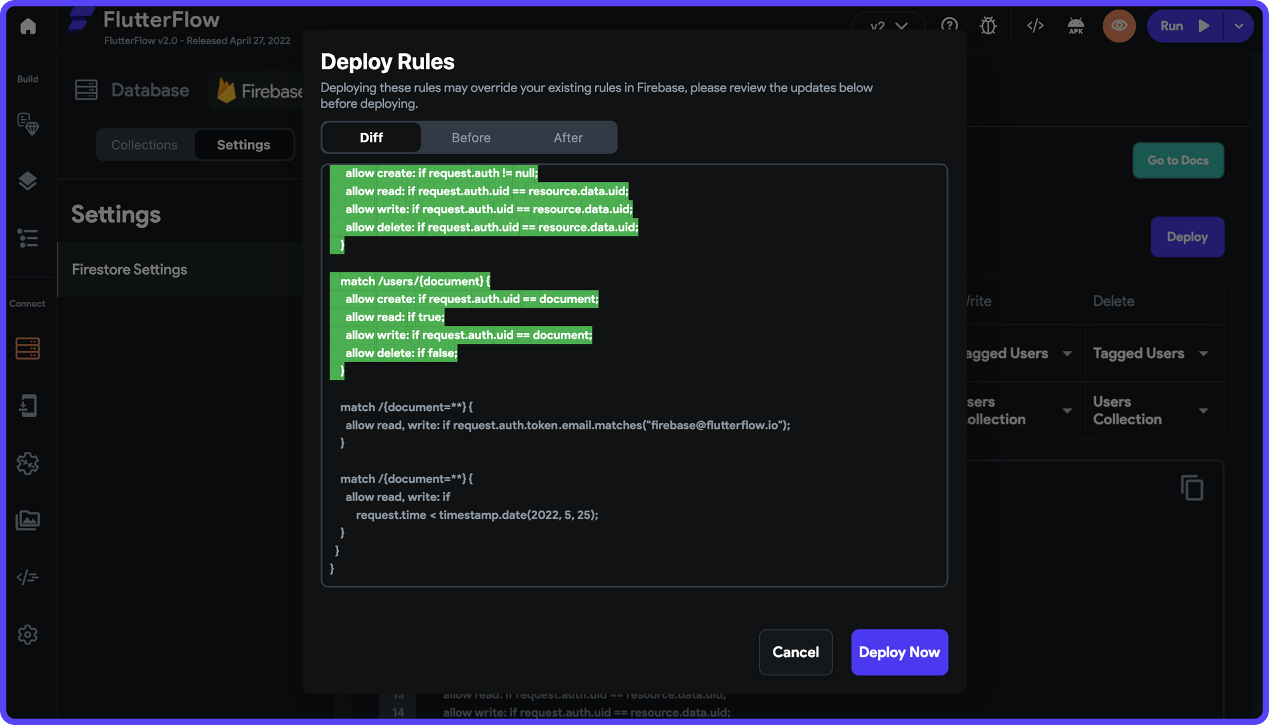Download APK via Android icon

1076,26
